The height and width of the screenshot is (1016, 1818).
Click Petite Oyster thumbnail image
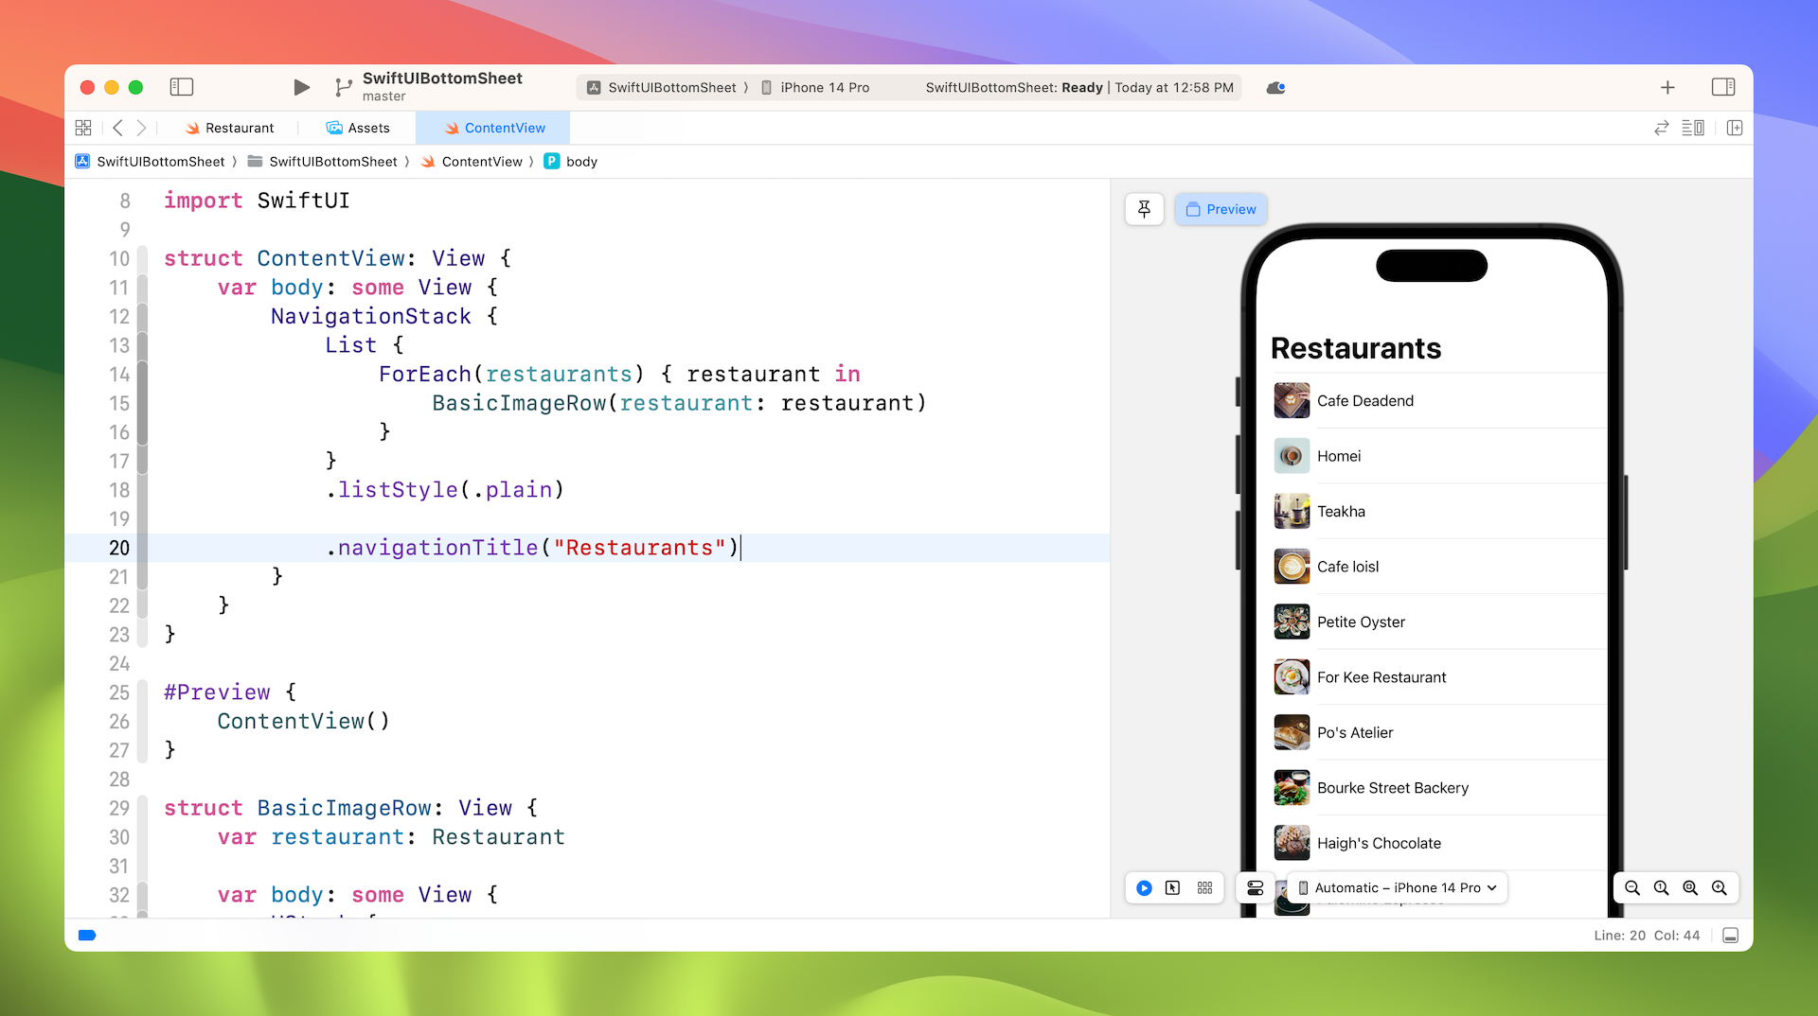[1292, 622]
